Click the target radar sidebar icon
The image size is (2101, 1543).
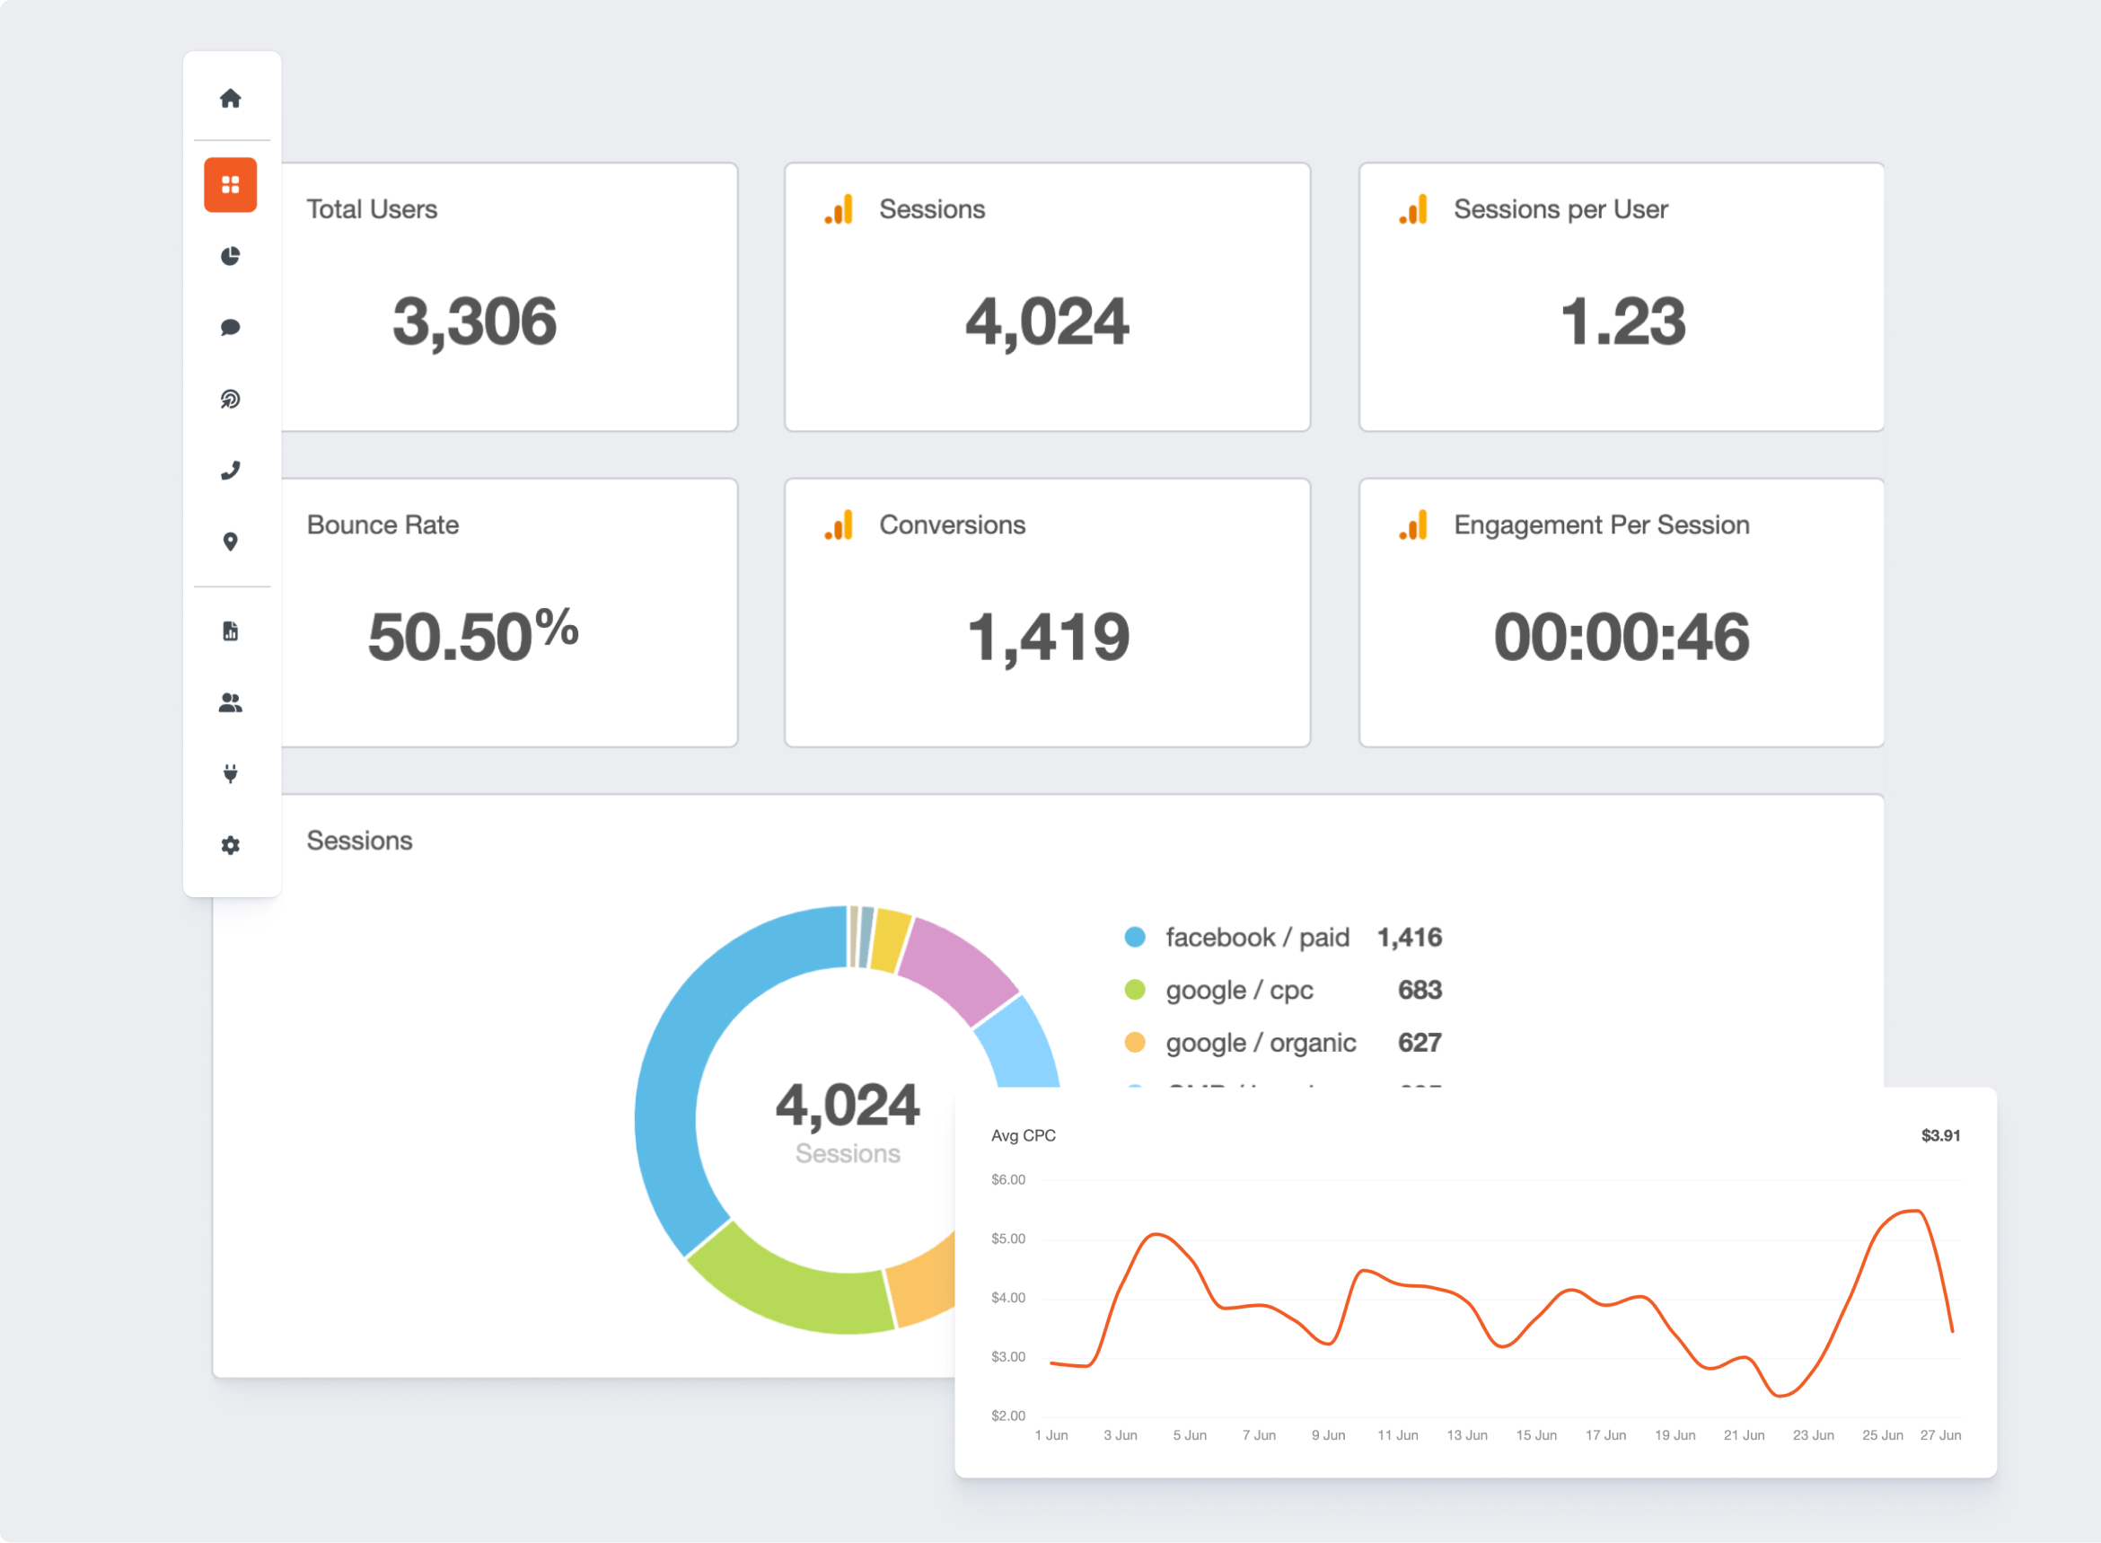point(231,400)
